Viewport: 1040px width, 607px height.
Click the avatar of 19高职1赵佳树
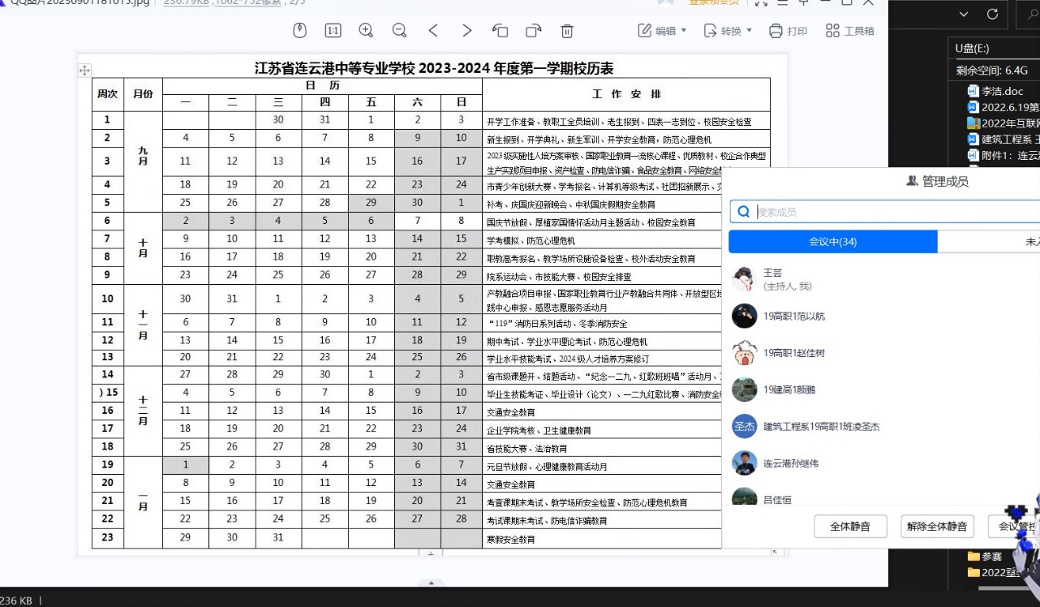744,353
